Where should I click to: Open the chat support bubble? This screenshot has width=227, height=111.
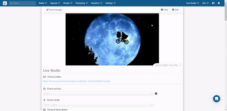pos(217,99)
